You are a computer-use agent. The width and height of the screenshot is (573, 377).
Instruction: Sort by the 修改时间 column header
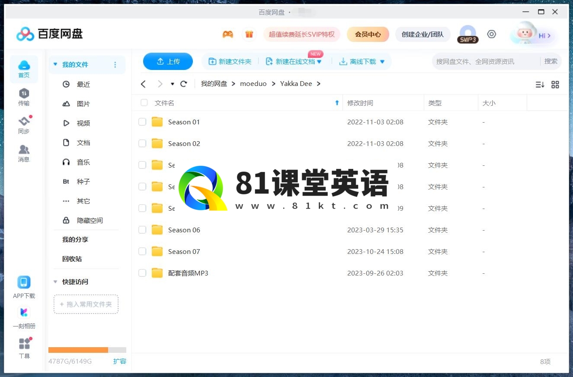(x=360, y=103)
